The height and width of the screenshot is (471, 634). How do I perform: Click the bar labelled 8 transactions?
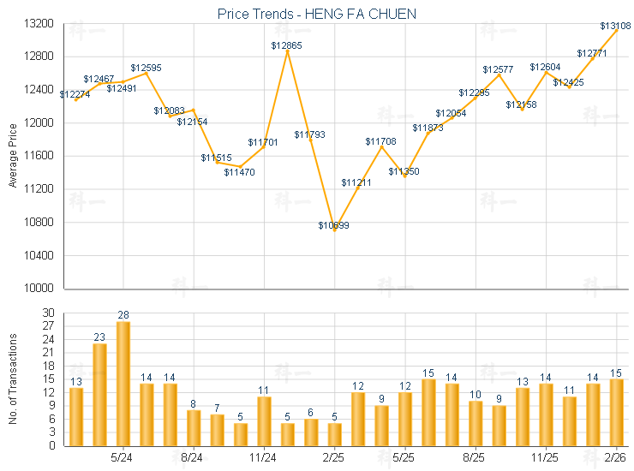[x=194, y=427]
